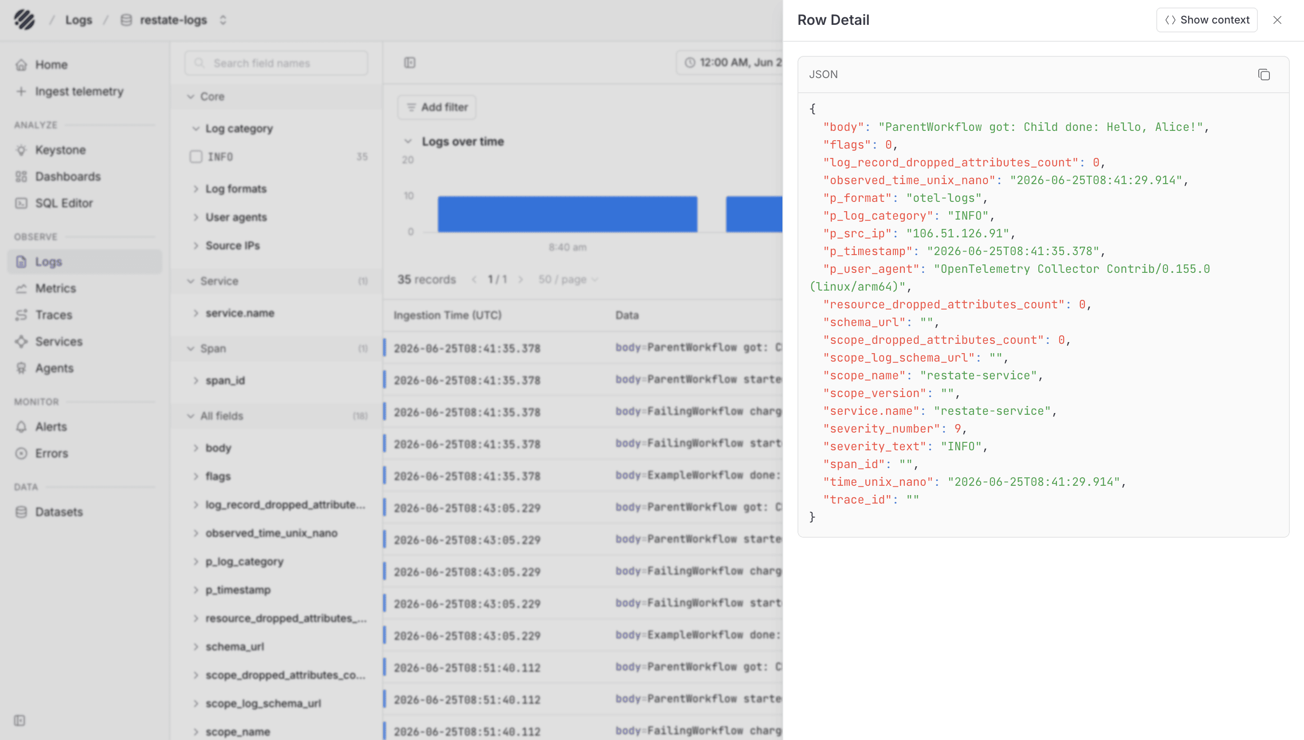Expand the schema_url field
The image size is (1304, 740).
[x=196, y=646]
